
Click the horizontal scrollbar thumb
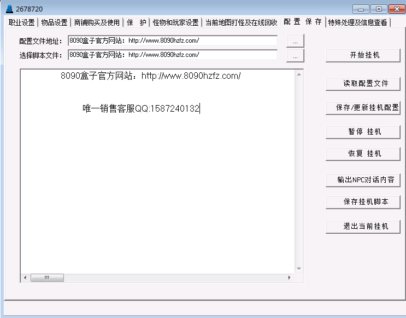click(x=47, y=278)
